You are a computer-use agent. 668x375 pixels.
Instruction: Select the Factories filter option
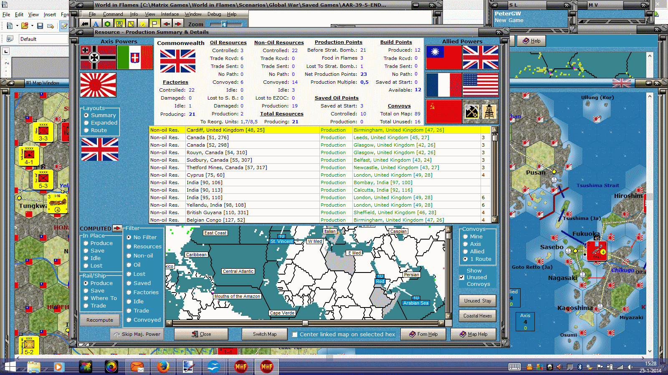click(129, 292)
